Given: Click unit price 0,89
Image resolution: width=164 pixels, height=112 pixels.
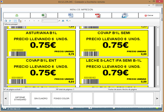Looking at the screenshot, I should (x=144, y=82).
